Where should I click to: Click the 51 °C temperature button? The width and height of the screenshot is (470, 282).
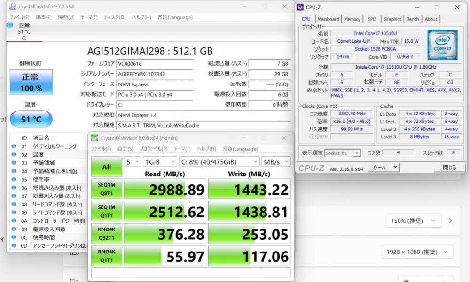pos(31,119)
